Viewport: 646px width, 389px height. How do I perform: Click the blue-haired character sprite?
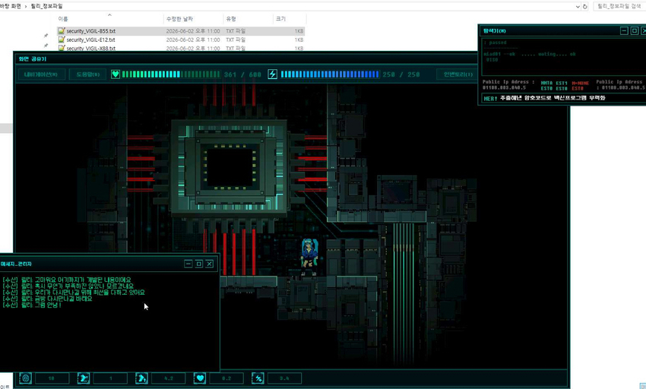[309, 257]
